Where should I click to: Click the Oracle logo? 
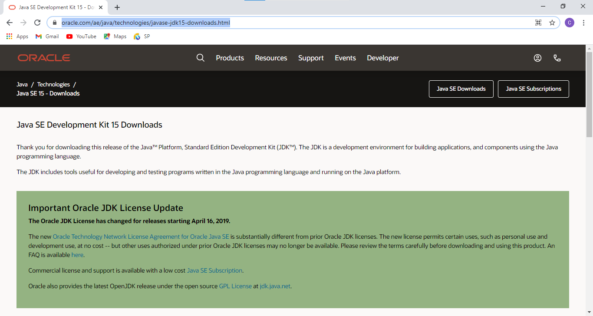point(43,57)
